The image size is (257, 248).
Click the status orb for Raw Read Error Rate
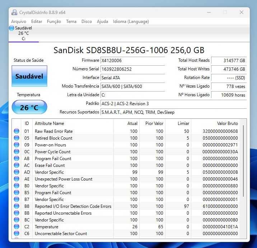tap(17, 131)
